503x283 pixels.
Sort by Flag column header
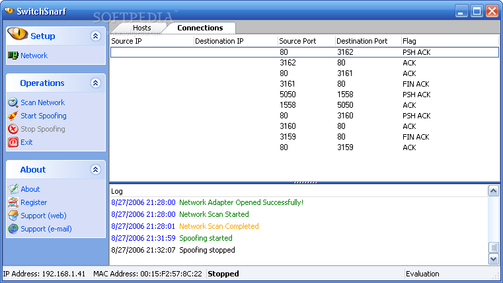(450, 41)
